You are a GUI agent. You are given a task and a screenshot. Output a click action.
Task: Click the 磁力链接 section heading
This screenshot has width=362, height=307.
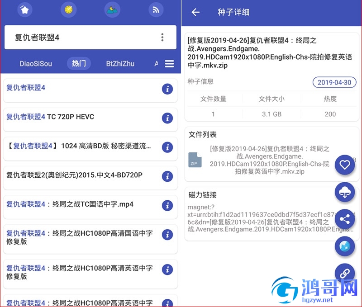[202, 195]
